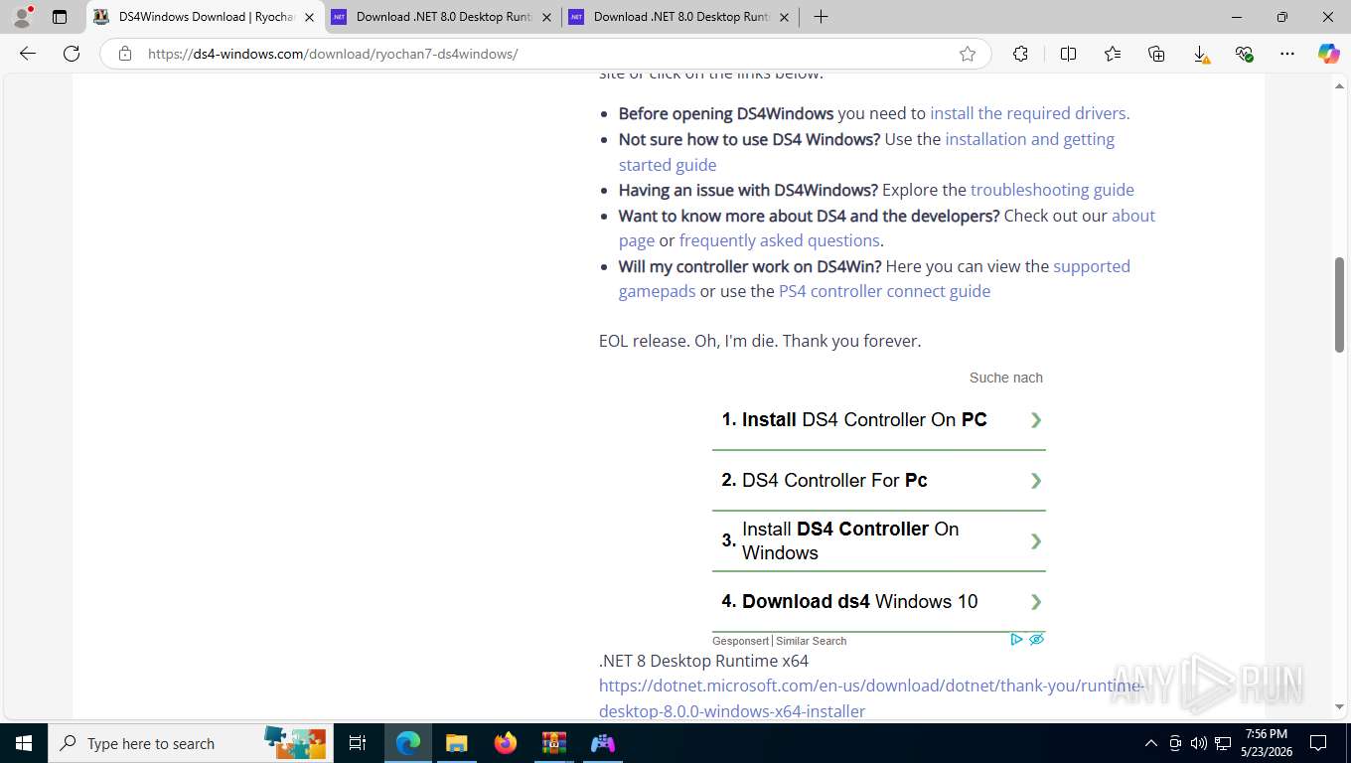1351x763 pixels.
Task: Open the Downloads icon in toolbar
Action: click(x=1201, y=55)
